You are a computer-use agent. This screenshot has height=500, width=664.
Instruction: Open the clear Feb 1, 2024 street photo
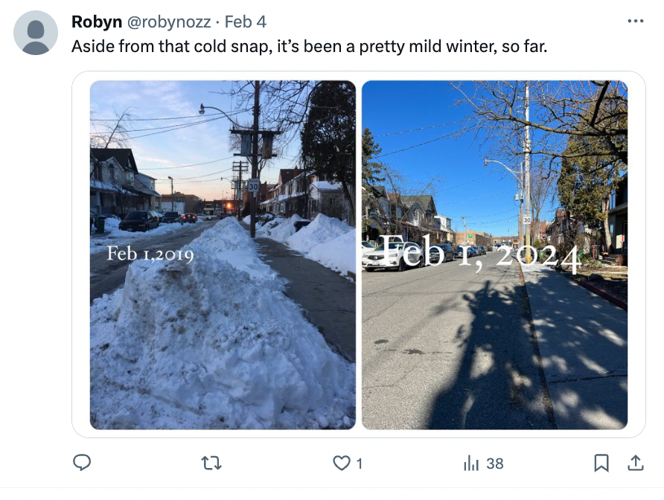point(494,255)
